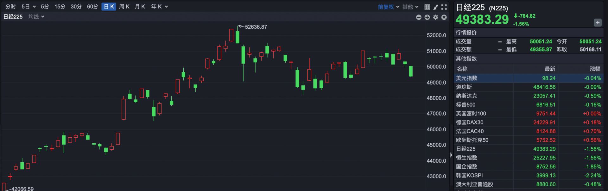Image resolution: width=608 pixels, height=191 pixels.
Task: Open 纳斯达克 index from the list
Action: [x=466, y=96]
